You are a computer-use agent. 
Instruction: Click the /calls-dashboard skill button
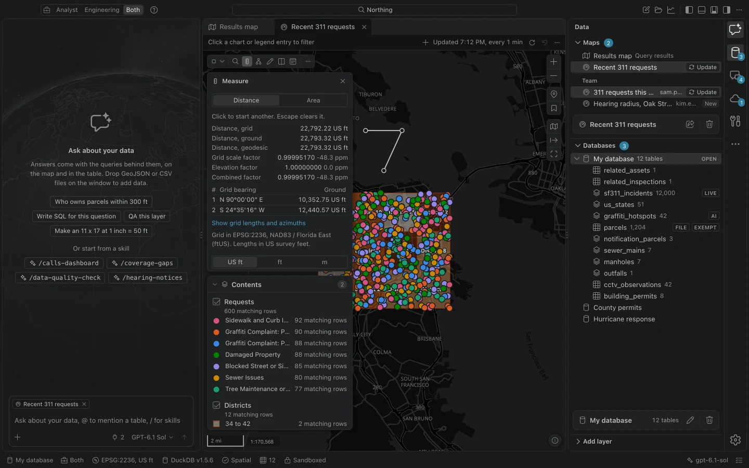point(64,263)
